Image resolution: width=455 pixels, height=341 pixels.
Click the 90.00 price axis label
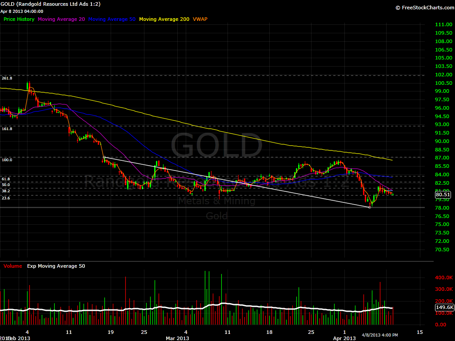click(x=442, y=141)
